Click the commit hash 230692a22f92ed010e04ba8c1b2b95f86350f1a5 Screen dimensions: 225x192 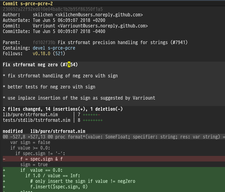[53, 9]
